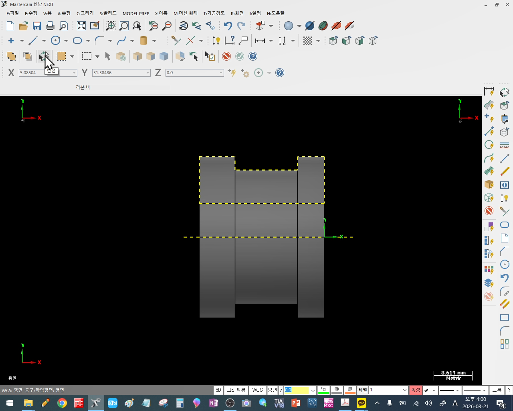513x411 pixels.
Task: Open the C:그리기 menu
Action: pyautogui.click(x=85, y=13)
